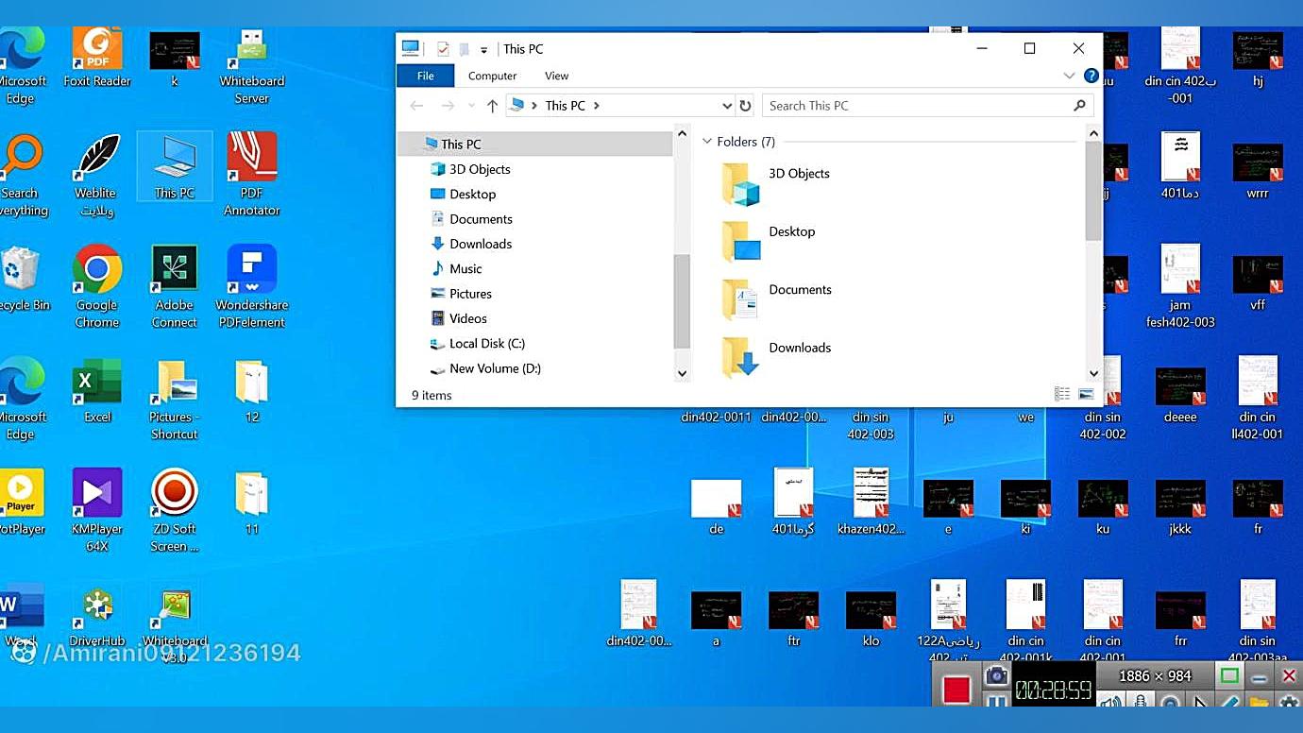1303x733 pixels.
Task: Click the search magnifier in Explorer
Action: pos(1080,106)
